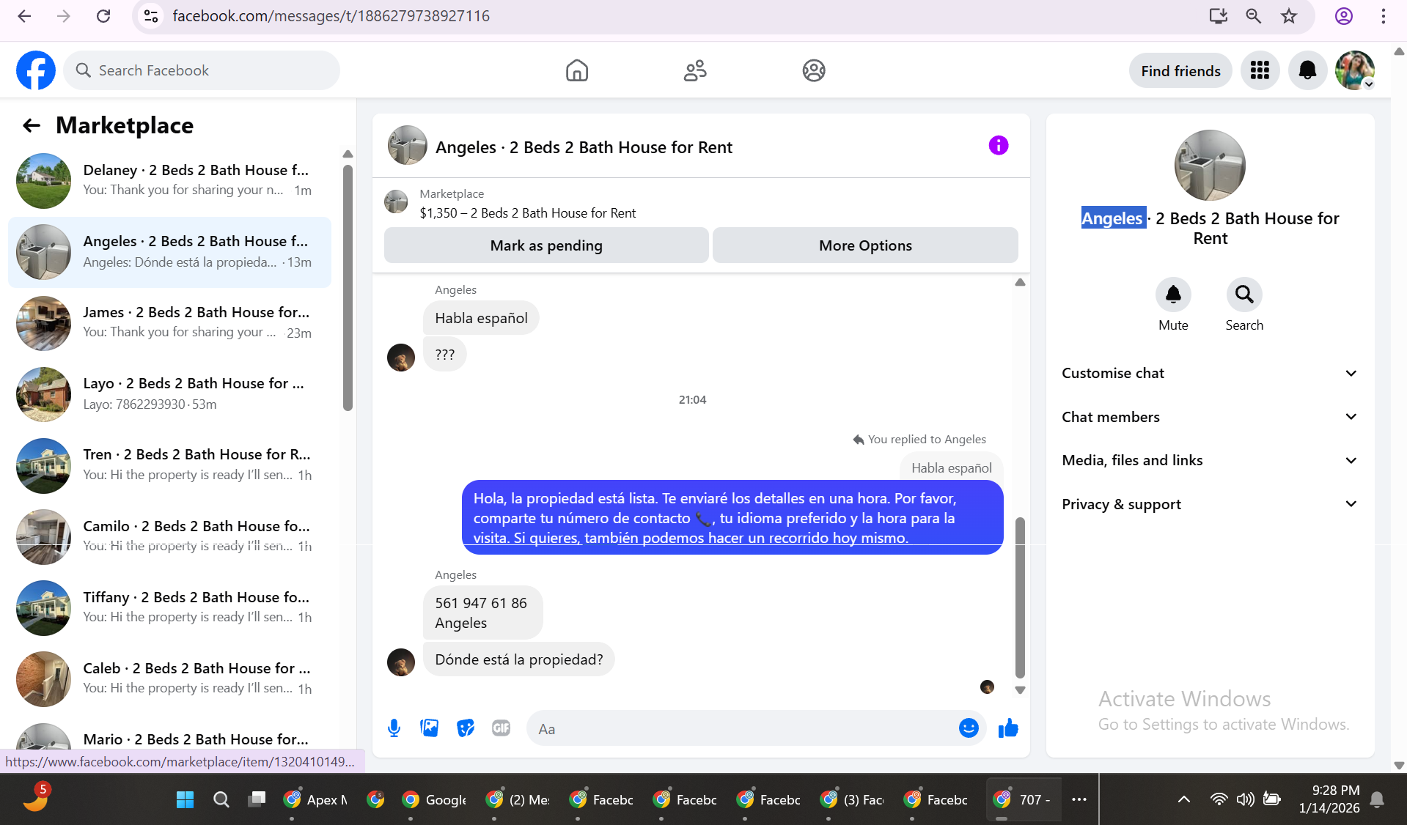
Task: Open browser zoom magnifier icon
Action: coord(1253,16)
